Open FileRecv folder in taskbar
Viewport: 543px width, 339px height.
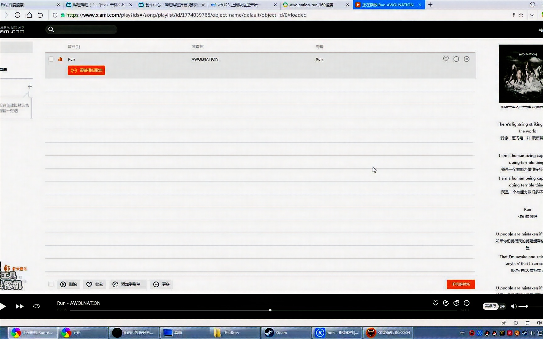tap(235, 333)
